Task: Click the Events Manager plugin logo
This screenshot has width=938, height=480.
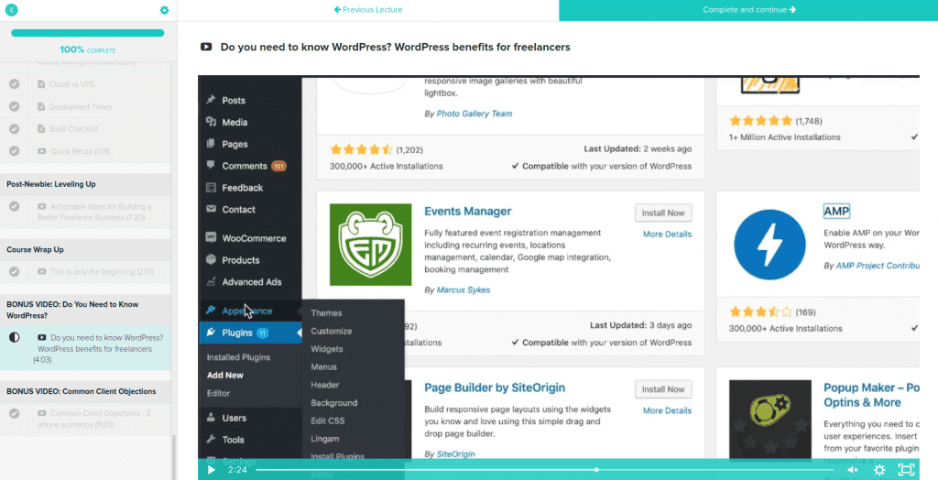Action: point(370,245)
